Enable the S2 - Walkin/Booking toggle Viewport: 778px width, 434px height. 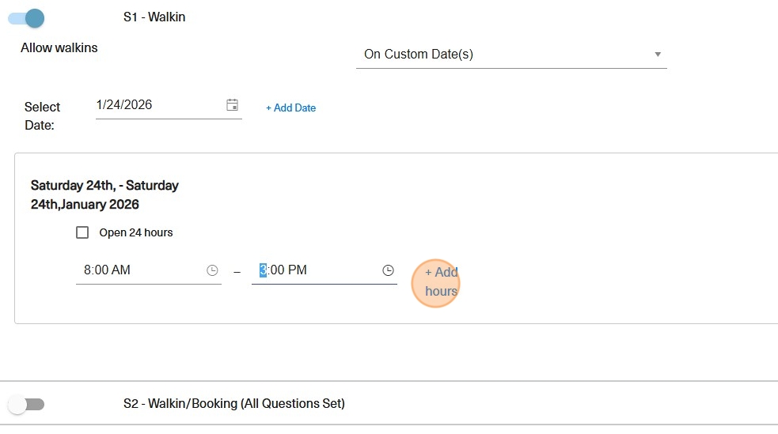click(26, 405)
